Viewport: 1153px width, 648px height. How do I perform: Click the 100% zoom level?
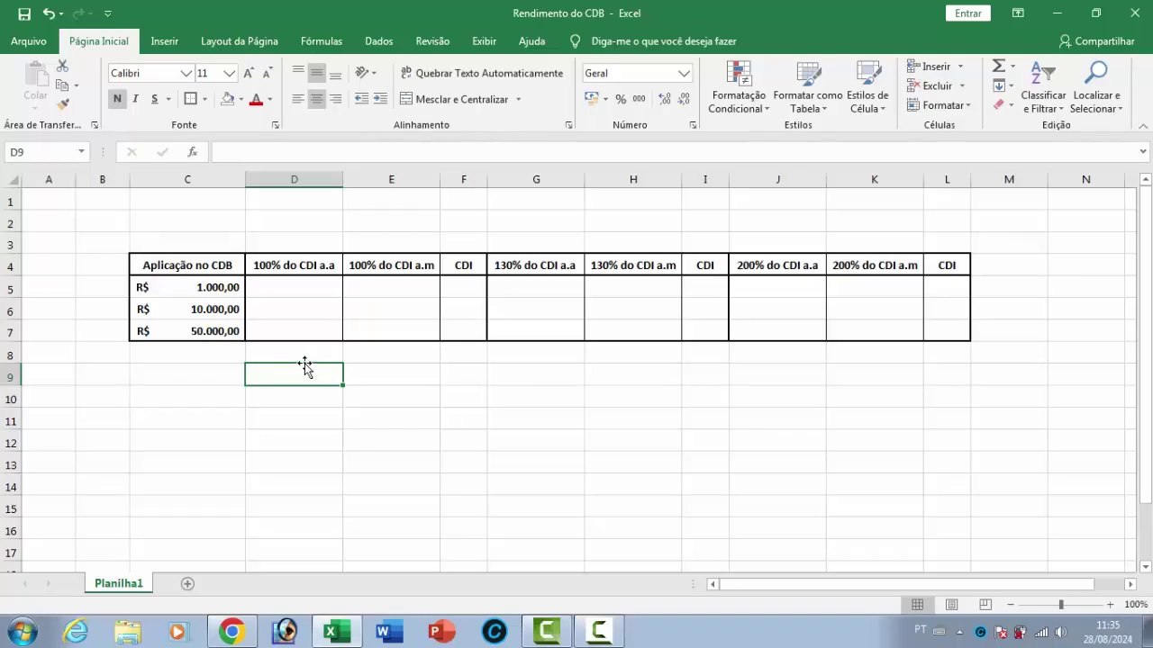pos(1136,605)
